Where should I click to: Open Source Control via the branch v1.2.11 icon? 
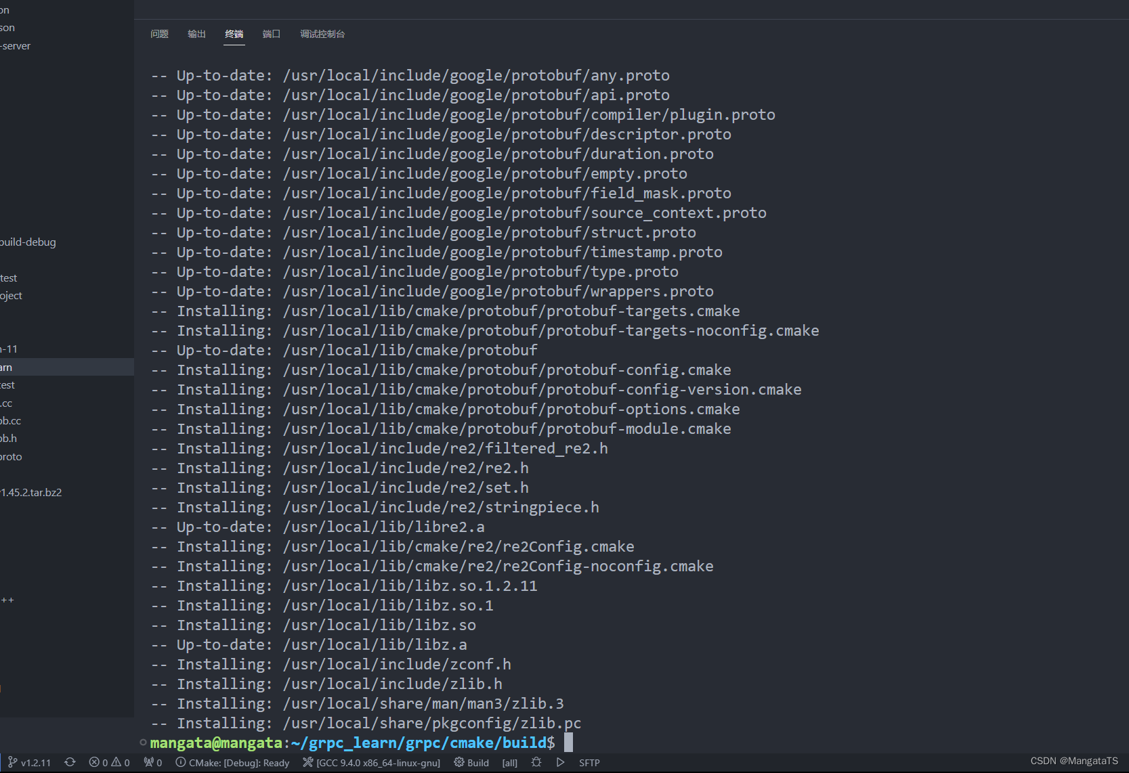(x=29, y=762)
